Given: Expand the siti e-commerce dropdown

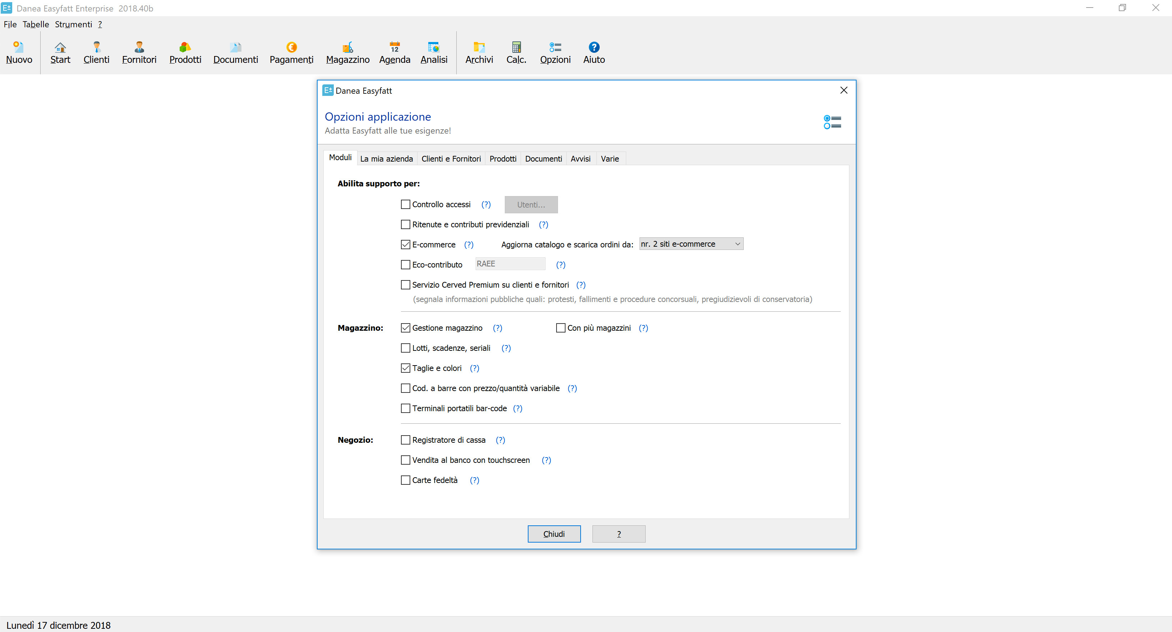Looking at the screenshot, I should [691, 244].
